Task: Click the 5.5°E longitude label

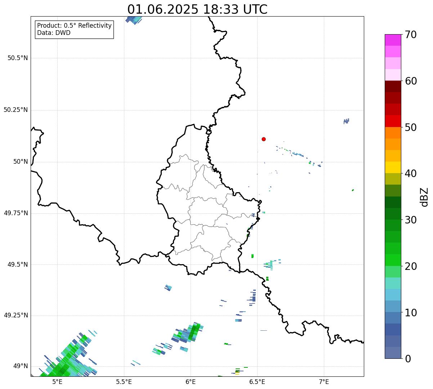Action: (x=124, y=381)
